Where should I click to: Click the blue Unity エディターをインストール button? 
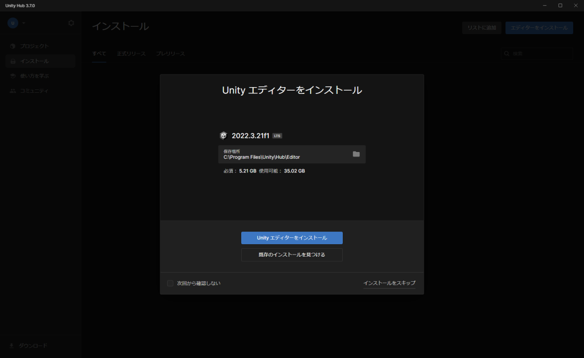pos(291,238)
